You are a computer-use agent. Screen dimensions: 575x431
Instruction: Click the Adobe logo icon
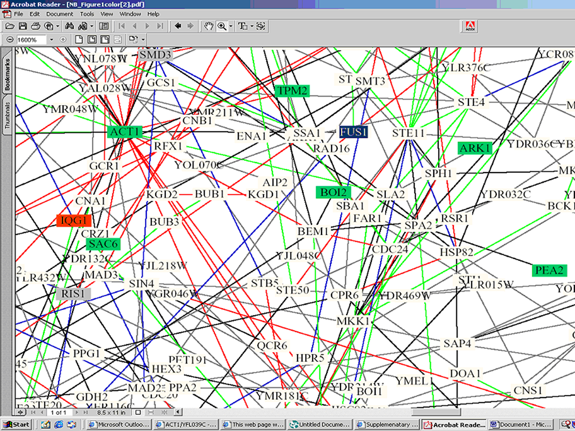pos(469,26)
